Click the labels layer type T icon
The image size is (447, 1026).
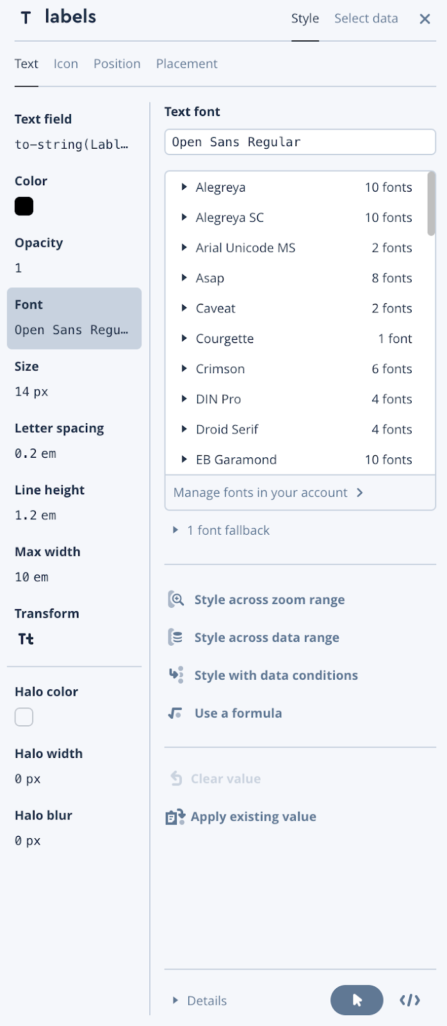(x=26, y=18)
